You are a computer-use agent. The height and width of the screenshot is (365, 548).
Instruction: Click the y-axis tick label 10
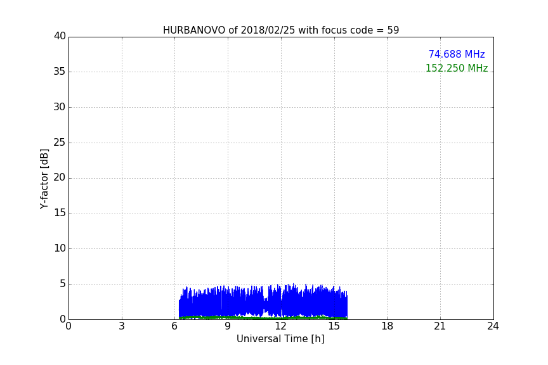click(60, 248)
